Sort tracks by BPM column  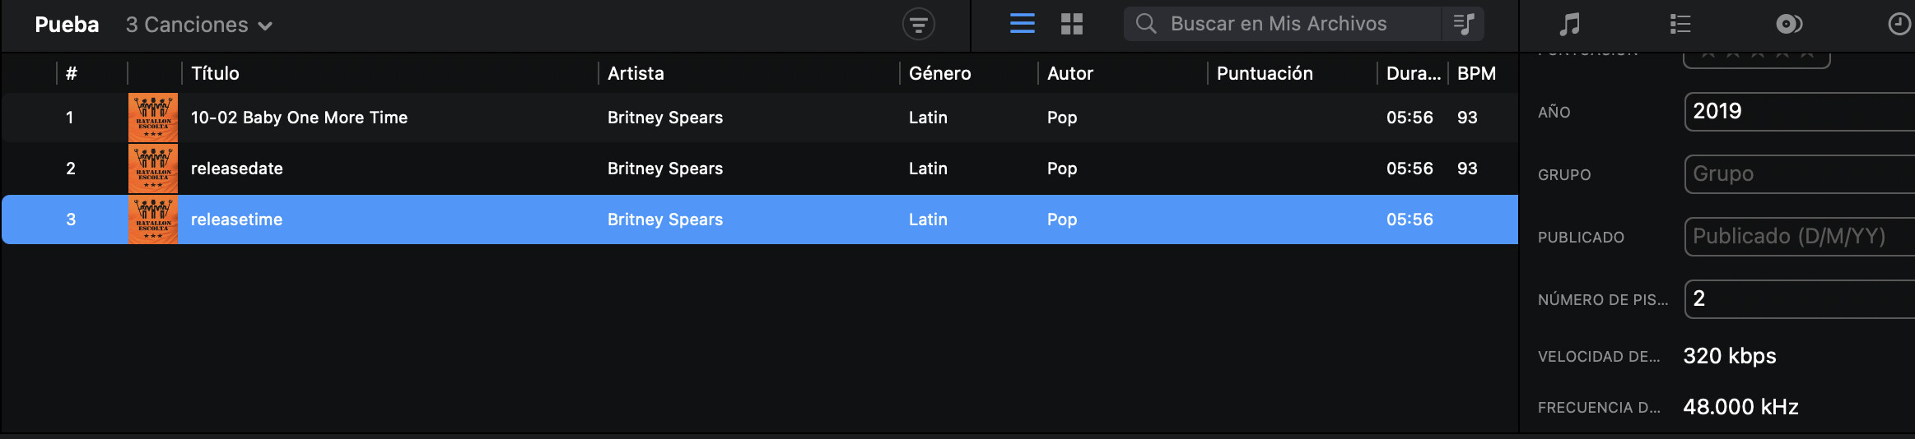(1476, 73)
